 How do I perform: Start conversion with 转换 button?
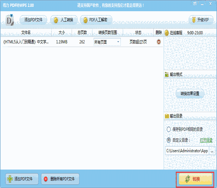195,179
